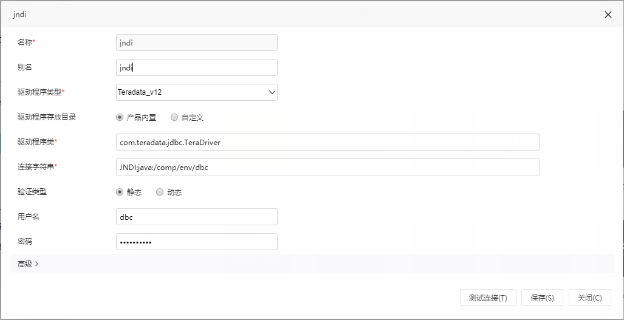
Task: Open the 驱动程序类型 Teradata_v12 dropdown
Action: (197, 92)
